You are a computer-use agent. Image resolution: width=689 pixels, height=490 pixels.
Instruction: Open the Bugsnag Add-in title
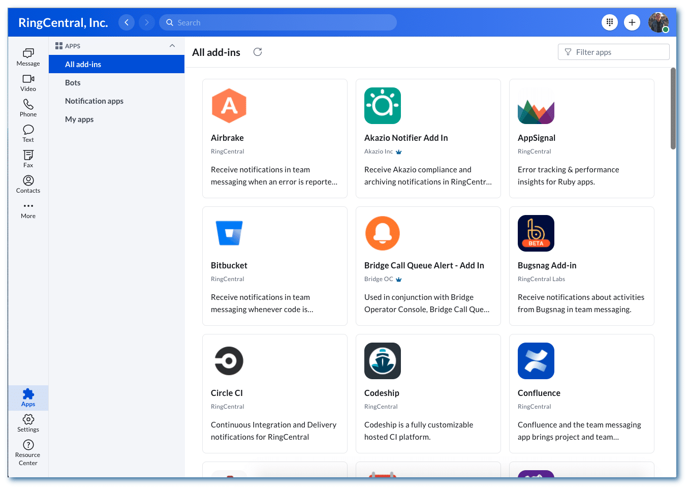[x=547, y=265]
